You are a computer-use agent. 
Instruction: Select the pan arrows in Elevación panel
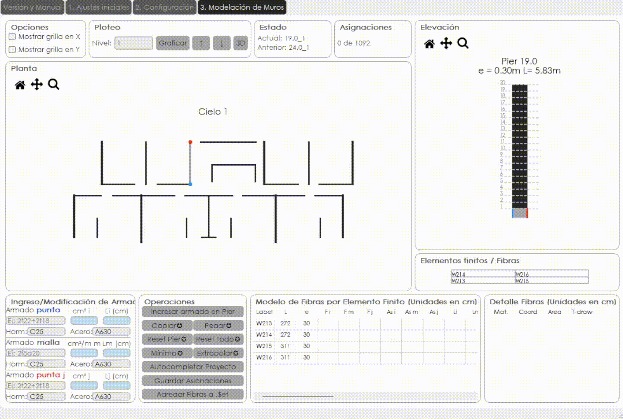(446, 43)
